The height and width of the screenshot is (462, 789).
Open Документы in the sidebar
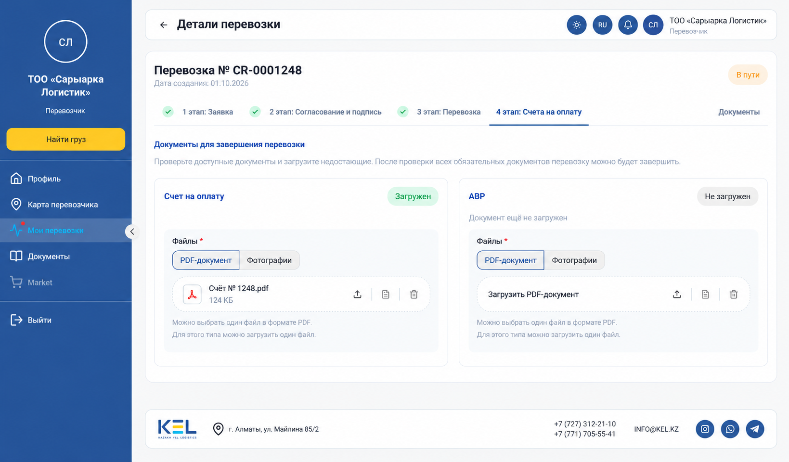(x=66, y=257)
